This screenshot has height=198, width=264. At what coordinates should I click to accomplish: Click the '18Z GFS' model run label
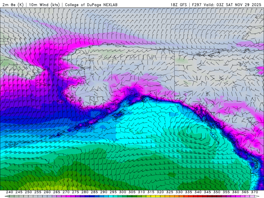coord(179,5)
